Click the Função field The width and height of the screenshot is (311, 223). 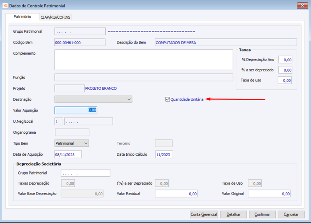pyautogui.click(x=143, y=77)
